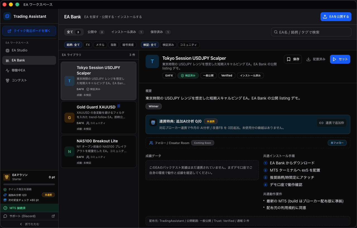Collapse sidebar with 折りたたむ

[29, 224]
